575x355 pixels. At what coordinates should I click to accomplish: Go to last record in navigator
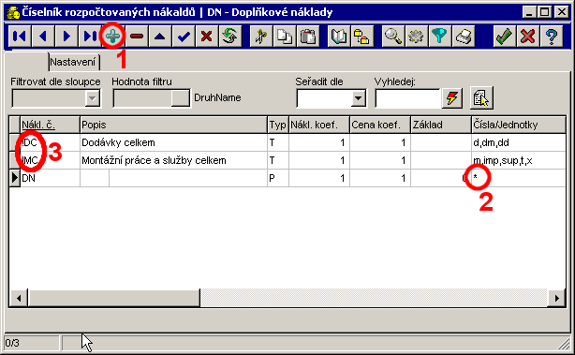pos(90,36)
